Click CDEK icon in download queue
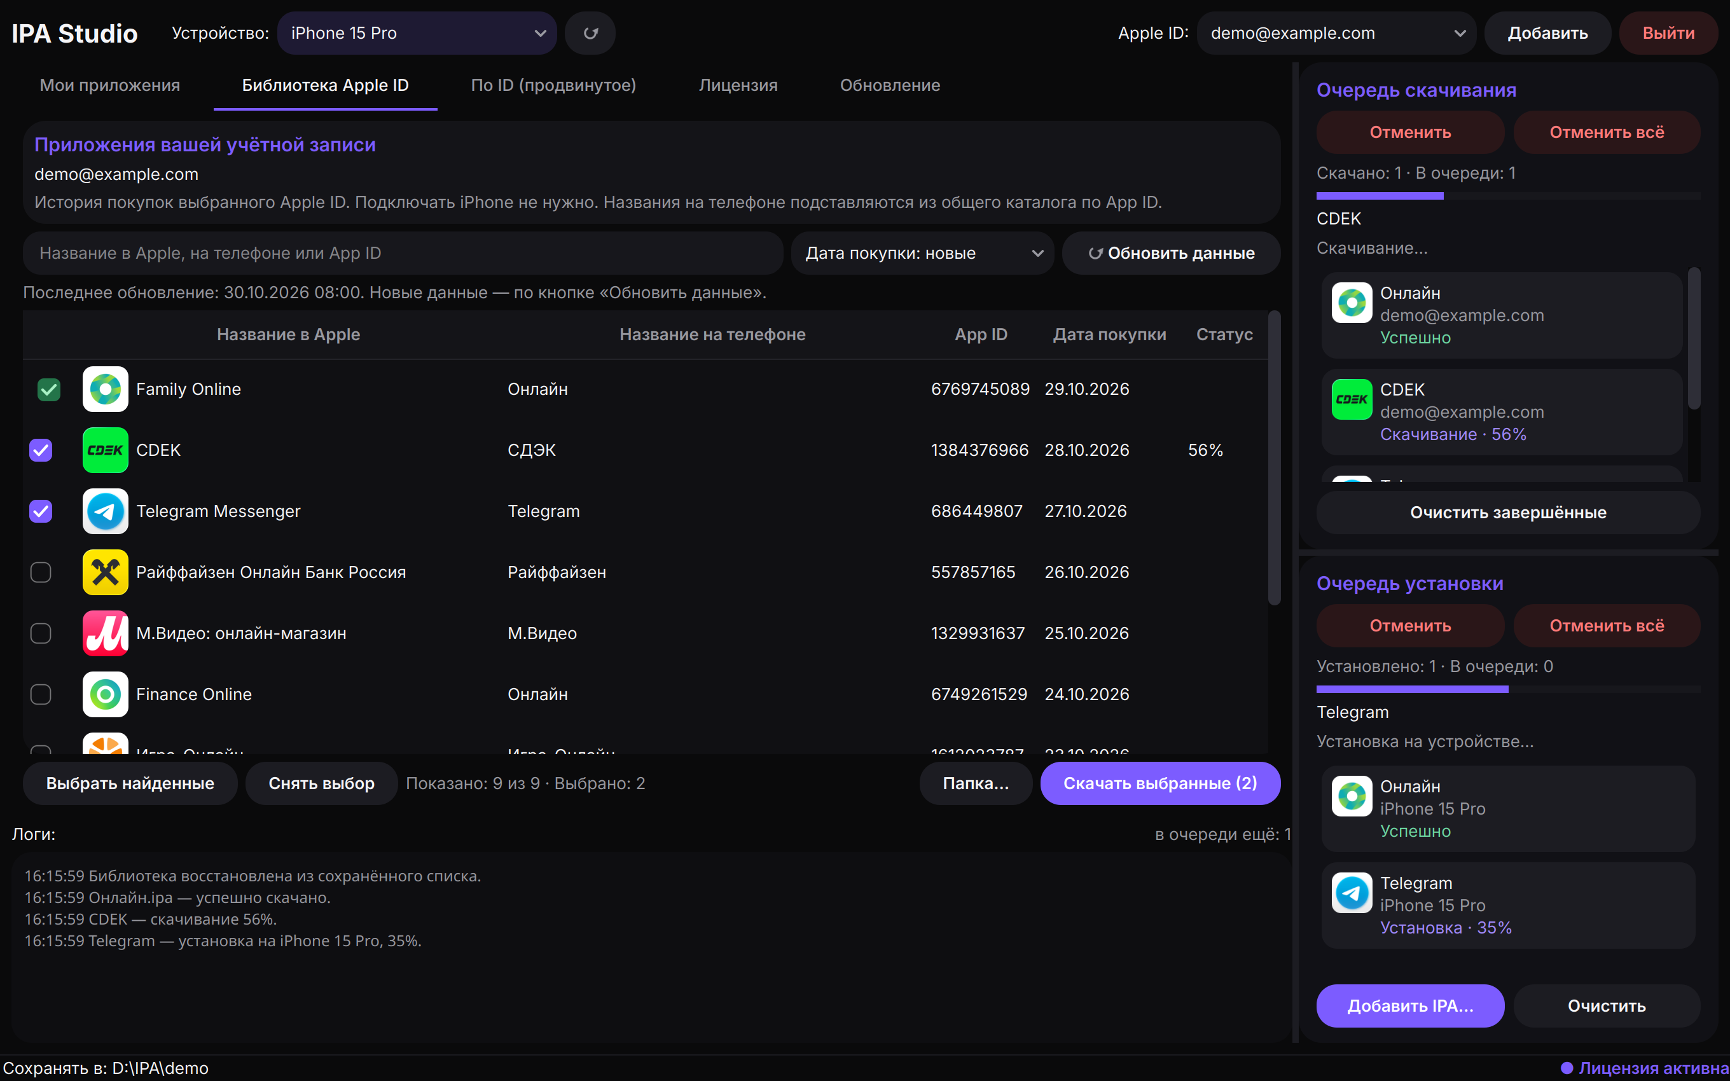 point(1351,399)
